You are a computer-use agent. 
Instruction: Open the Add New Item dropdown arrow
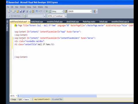pos(15,11)
